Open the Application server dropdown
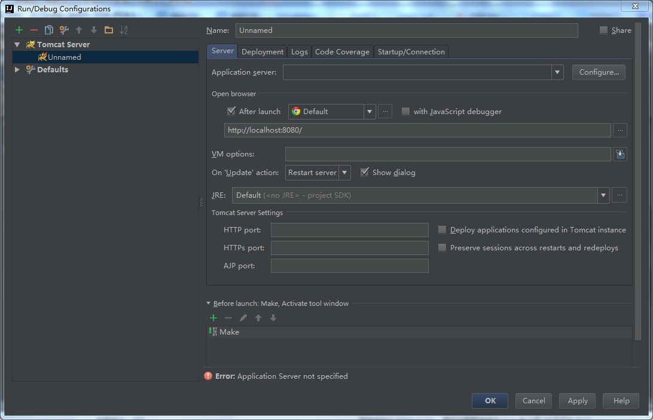 coord(557,72)
